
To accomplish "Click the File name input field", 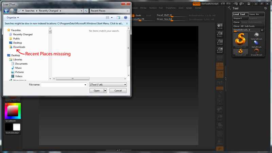I will coord(64,85).
